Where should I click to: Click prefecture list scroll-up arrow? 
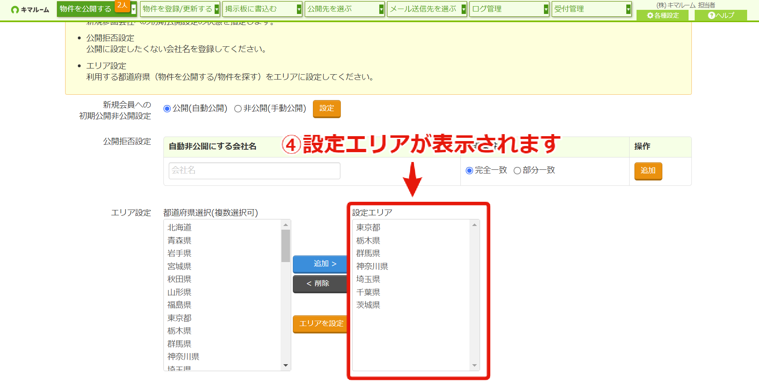tap(285, 225)
